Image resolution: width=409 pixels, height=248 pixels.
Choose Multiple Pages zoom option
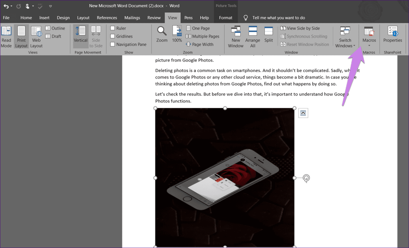[x=203, y=36]
